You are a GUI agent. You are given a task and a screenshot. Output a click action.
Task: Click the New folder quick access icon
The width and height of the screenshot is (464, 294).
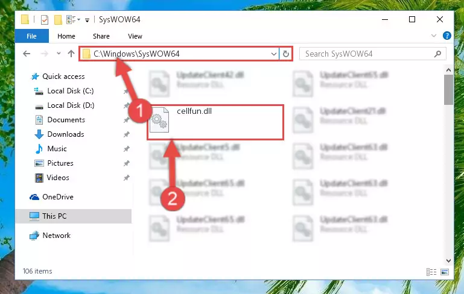click(x=58, y=20)
